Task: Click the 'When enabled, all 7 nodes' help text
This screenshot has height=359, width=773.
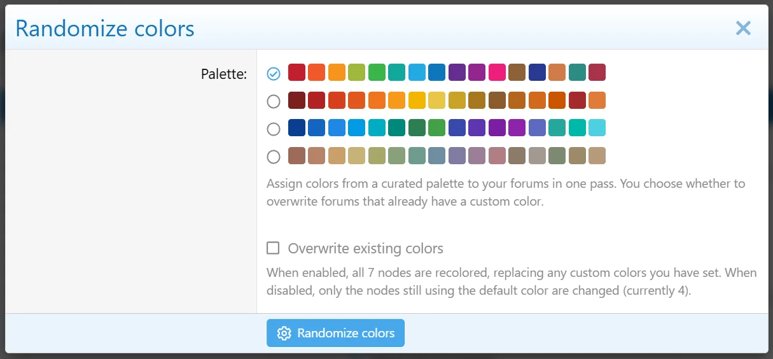Action: click(x=512, y=283)
